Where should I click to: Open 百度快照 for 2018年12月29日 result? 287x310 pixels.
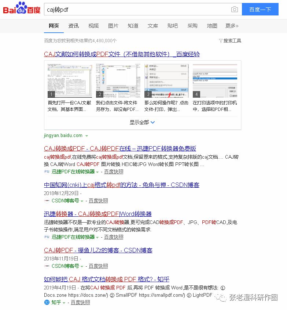[x=98, y=201]
